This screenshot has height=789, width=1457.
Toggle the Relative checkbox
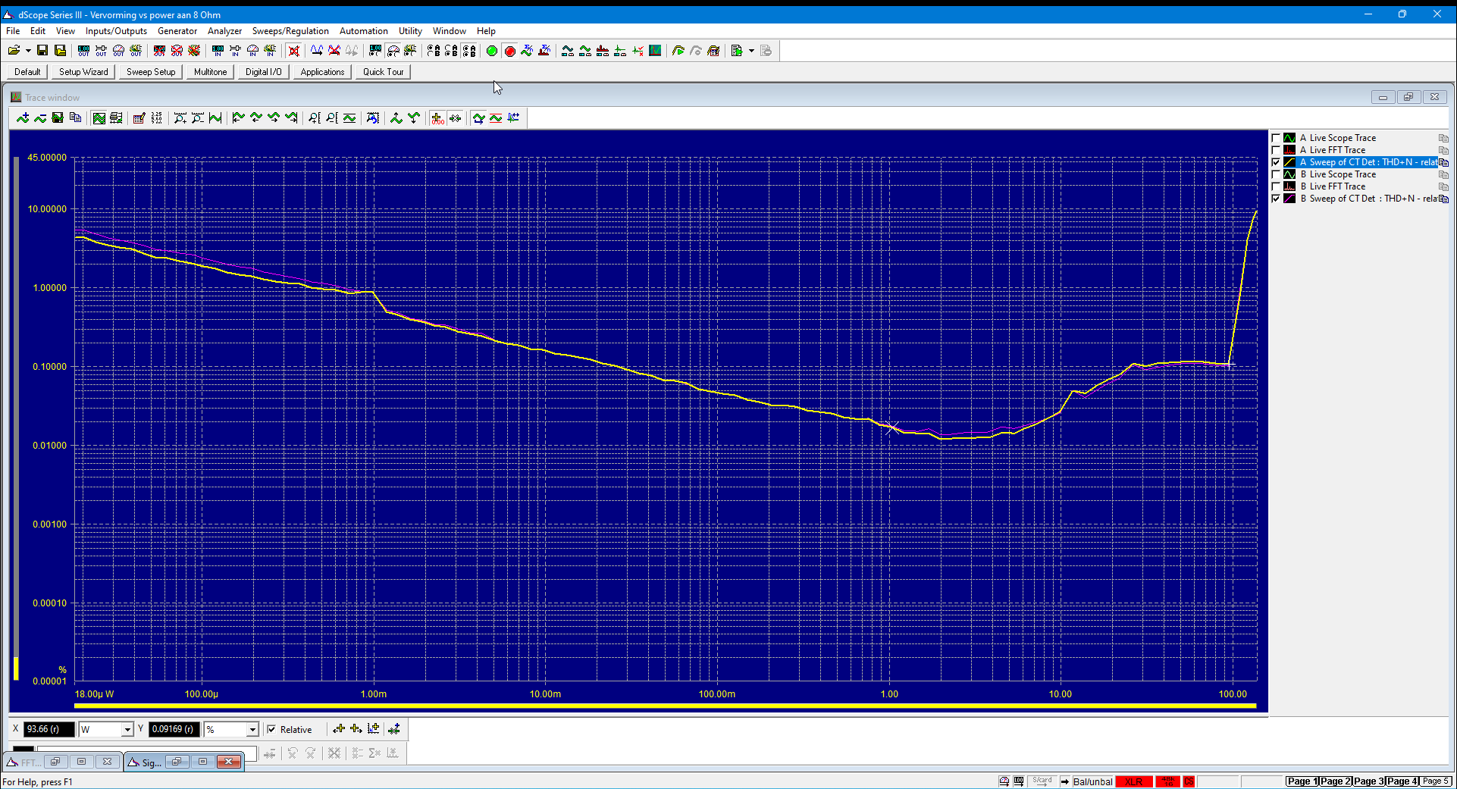point(271,729)
